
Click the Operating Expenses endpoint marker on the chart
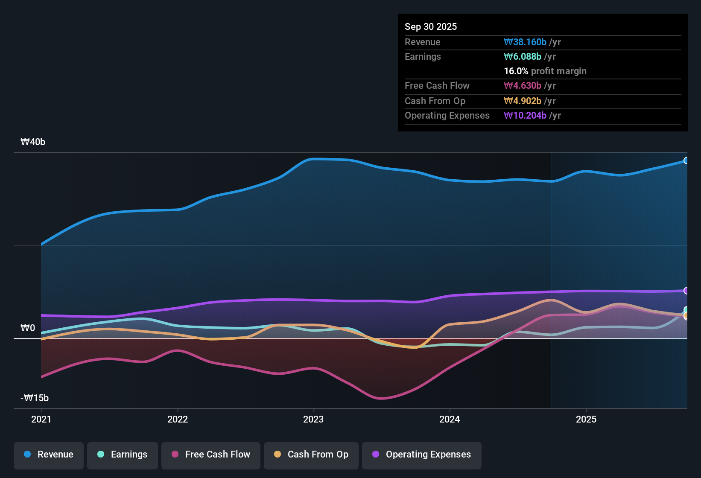[x=686, y=291]
